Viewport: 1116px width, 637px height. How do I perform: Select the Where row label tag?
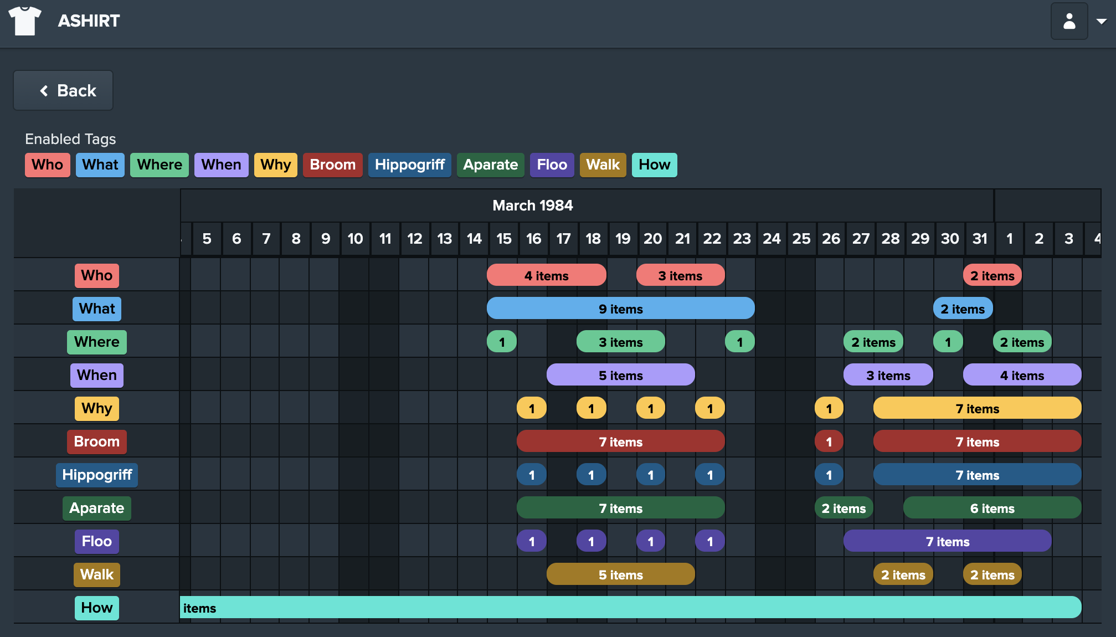pyautogui.click(x=97, y=342)
